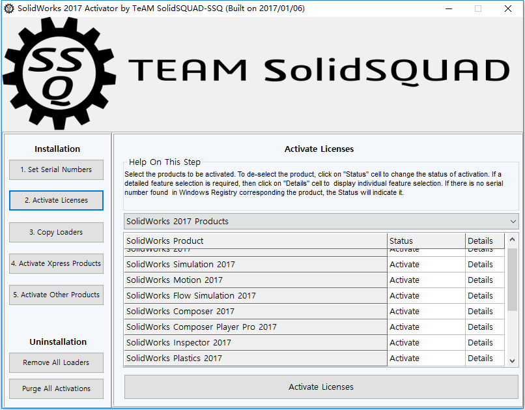Toggle the Status cell for SolidWorks Flow Simulation 2017

click(x=426, y=296)
